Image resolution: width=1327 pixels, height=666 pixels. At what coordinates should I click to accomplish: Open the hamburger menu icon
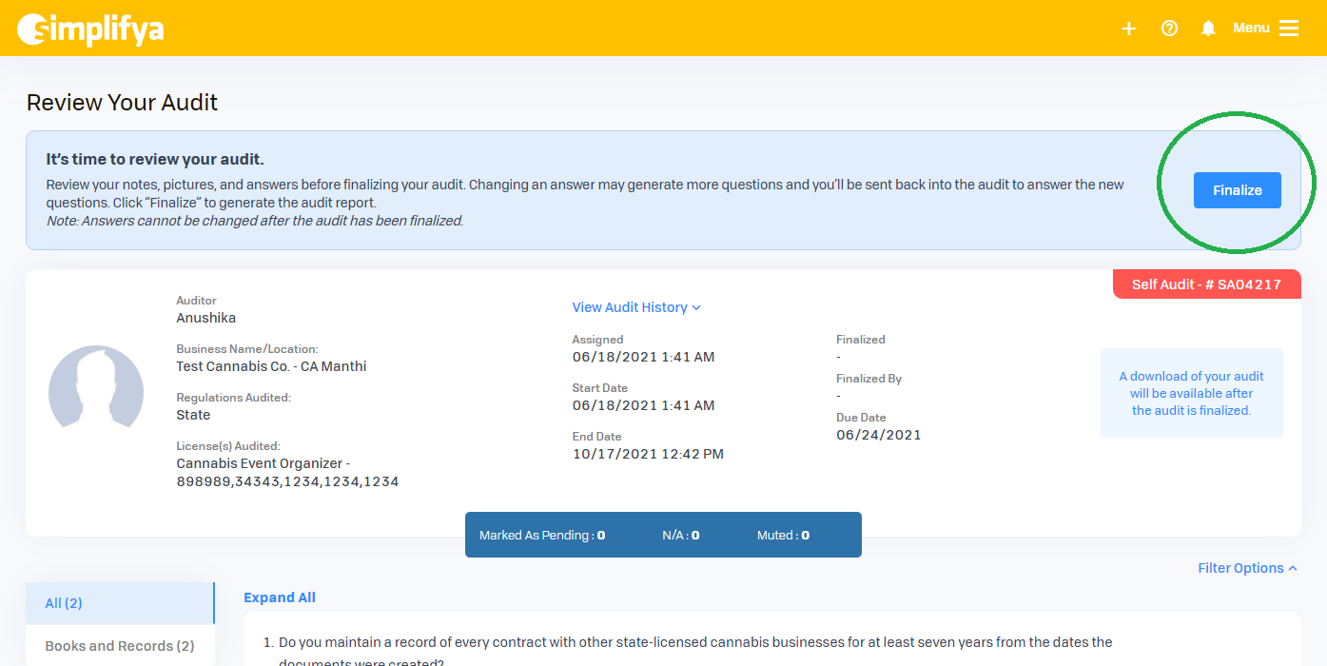coord(1289,29)
